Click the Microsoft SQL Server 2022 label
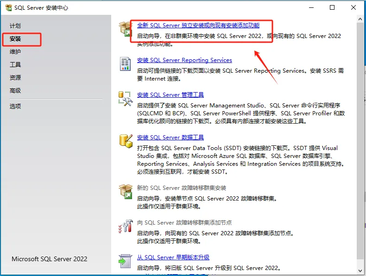 pyautogui.click(x=50, y=259)
